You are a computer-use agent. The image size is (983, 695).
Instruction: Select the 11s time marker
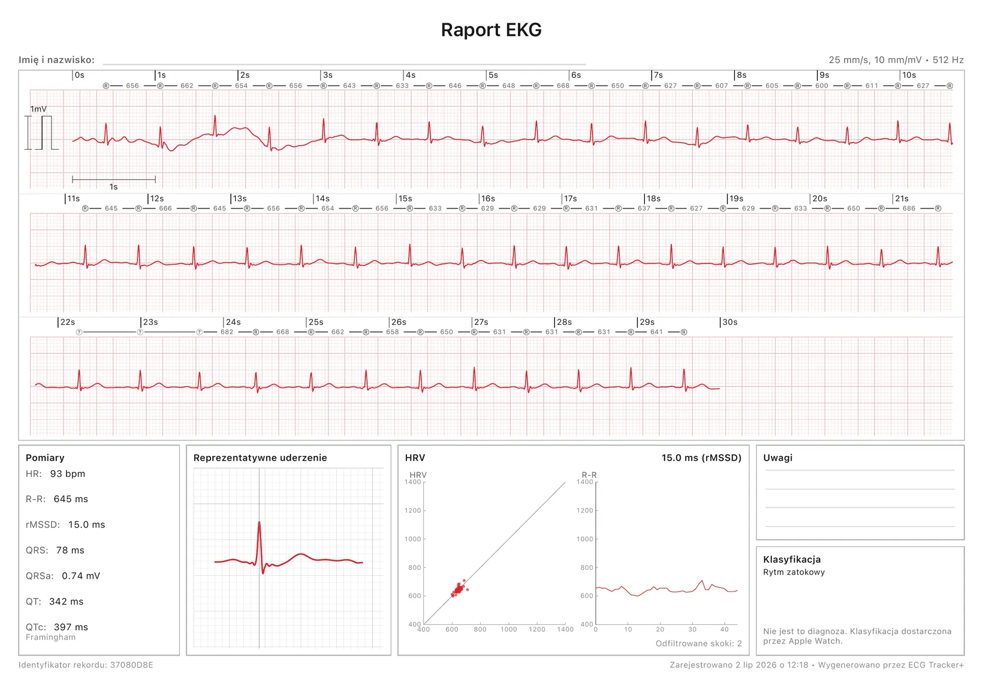pyautogui.click(x=73, y=199)
